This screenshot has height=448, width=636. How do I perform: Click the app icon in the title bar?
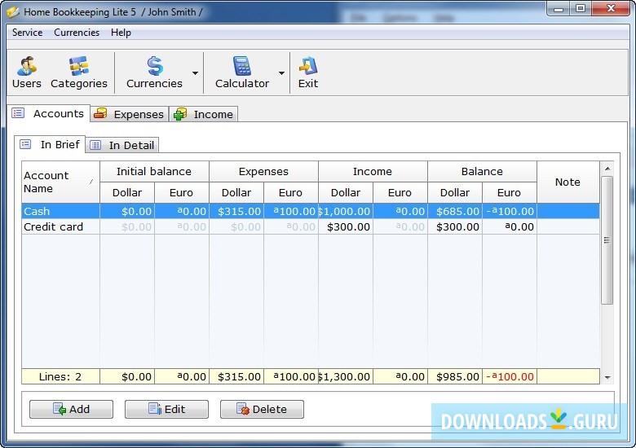pyautogui.click(x=13, y=11)
